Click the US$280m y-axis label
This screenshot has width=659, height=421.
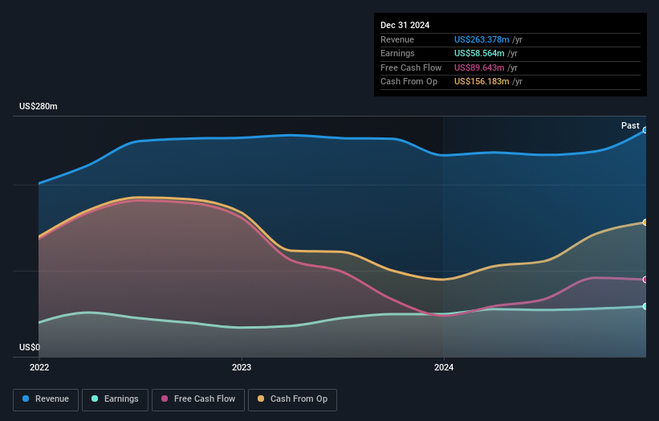pyautogui.click(x=39, y=106)
